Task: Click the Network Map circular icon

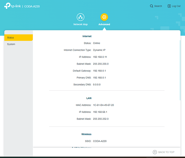Action: pos(80,17)
